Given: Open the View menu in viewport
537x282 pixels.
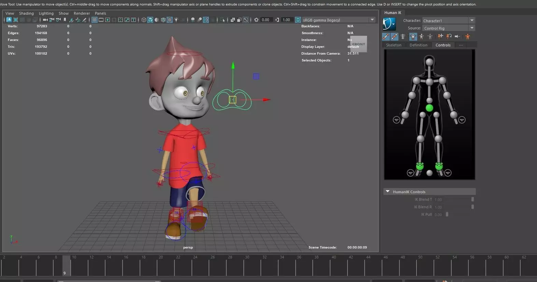Looking at the screenshot, I should point(10,13).
